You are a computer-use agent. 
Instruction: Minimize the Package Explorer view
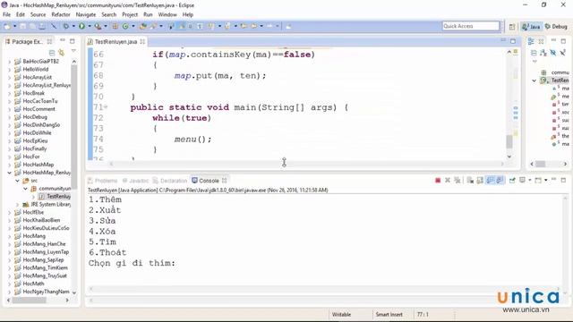[x=63, y=41]
